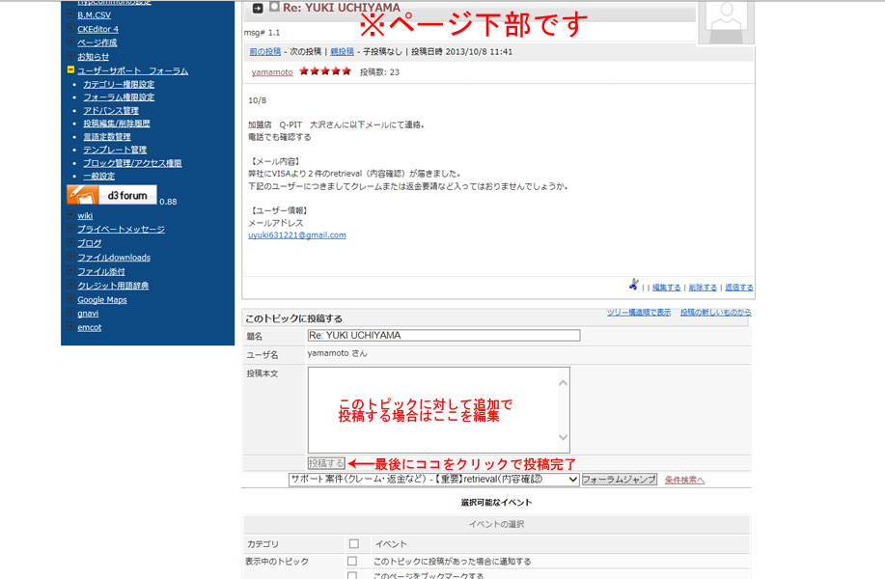
Task: Open 一般設定 in the sidebar
Action: click(98, 176)
